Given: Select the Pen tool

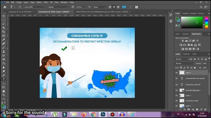Looking at the screenshot, I should 4,75.
